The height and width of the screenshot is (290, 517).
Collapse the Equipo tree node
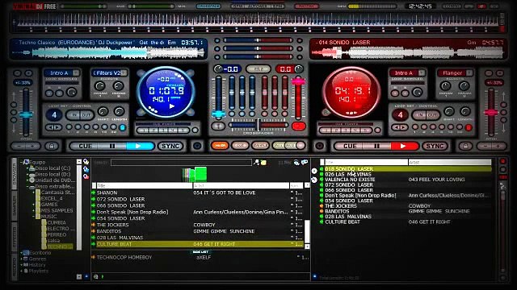[x=22, y=162]
